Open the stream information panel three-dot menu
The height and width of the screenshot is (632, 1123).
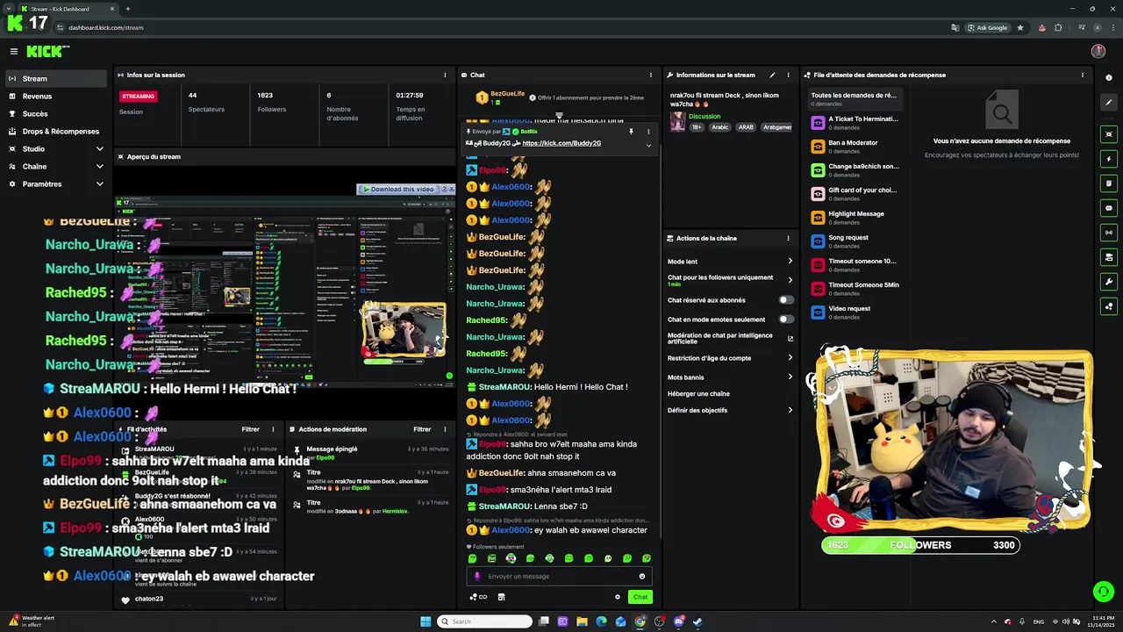click(x=788, y=75)
